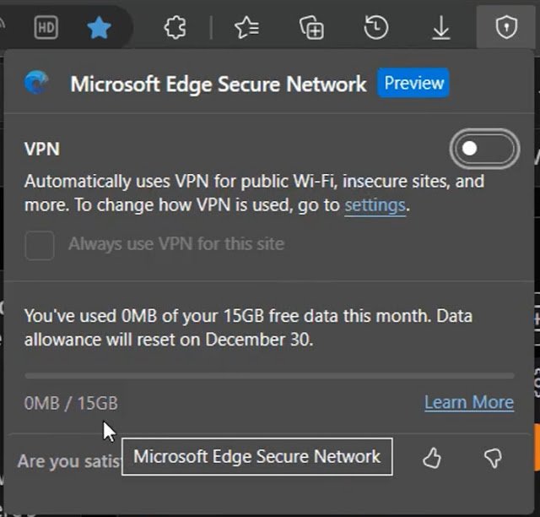
Task: Open the Extensions puzzle piece icon
Action: pyautogui.click(x=175, y=28)
